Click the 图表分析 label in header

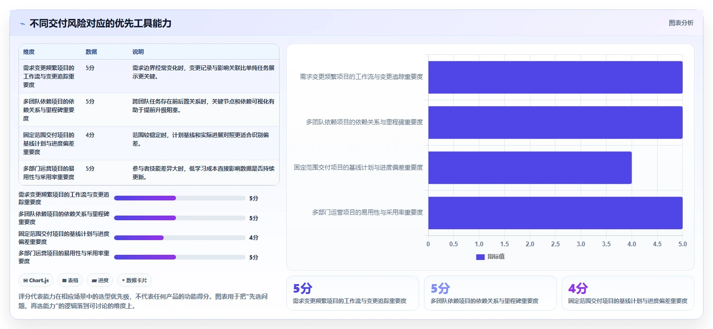click(x=681, y=23)
